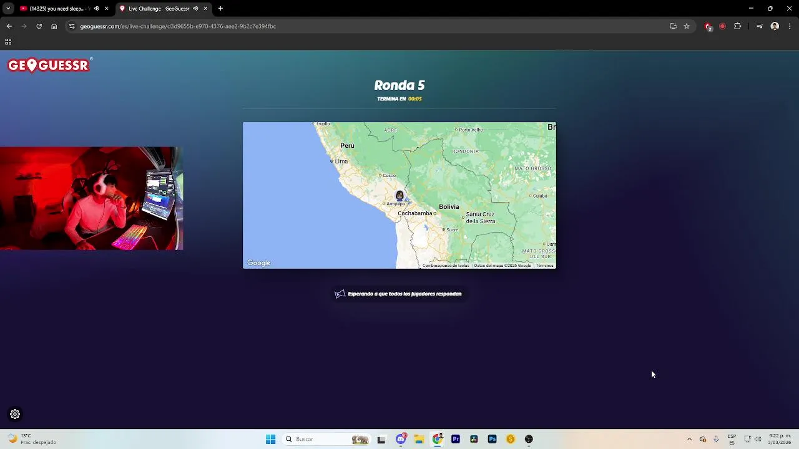Open the clock showing 9:22 p. m.
The height and width of the screenshot is (449, 799).
tap(780, 439)
